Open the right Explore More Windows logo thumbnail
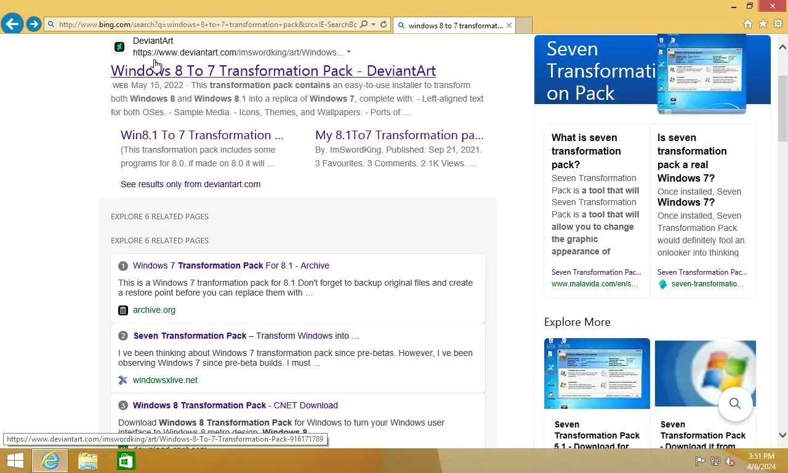The width and height of the screenshot is (788, 473). (706, 373)
